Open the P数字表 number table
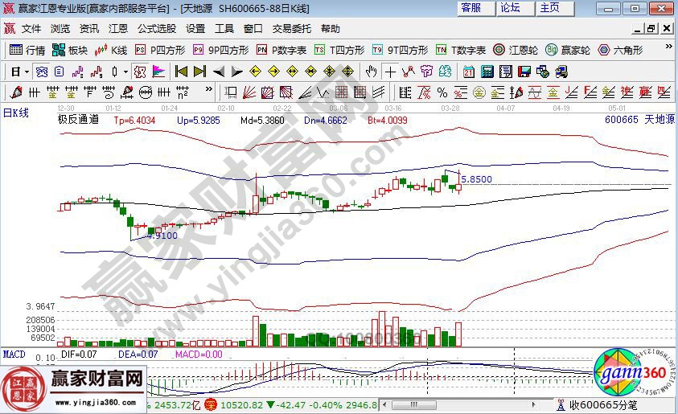678x414 pixels. click(281, 50)
